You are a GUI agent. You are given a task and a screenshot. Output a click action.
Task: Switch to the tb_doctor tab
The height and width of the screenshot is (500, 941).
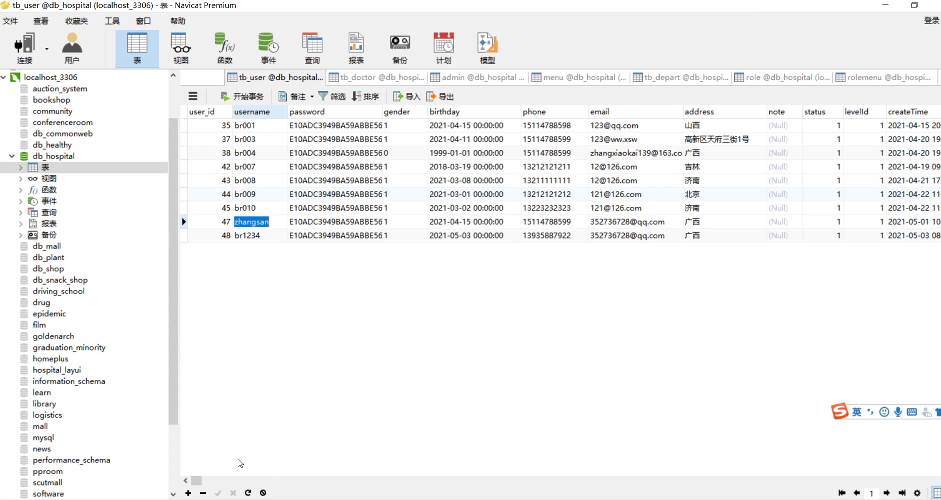pyautogui.click(x=377, y=77)
